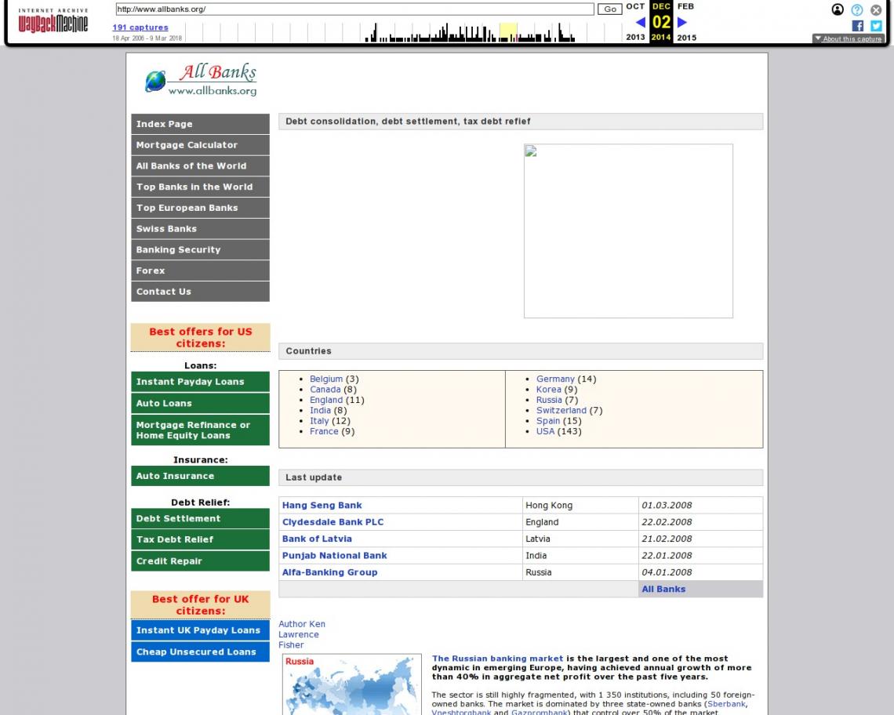This screenshot has width=894, height=715.
Task: Open Contact Us menu item
Action: click(200, 292)
